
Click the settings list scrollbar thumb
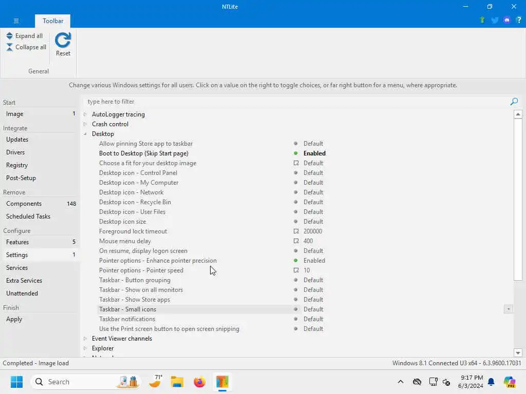[x=518, y=200]
